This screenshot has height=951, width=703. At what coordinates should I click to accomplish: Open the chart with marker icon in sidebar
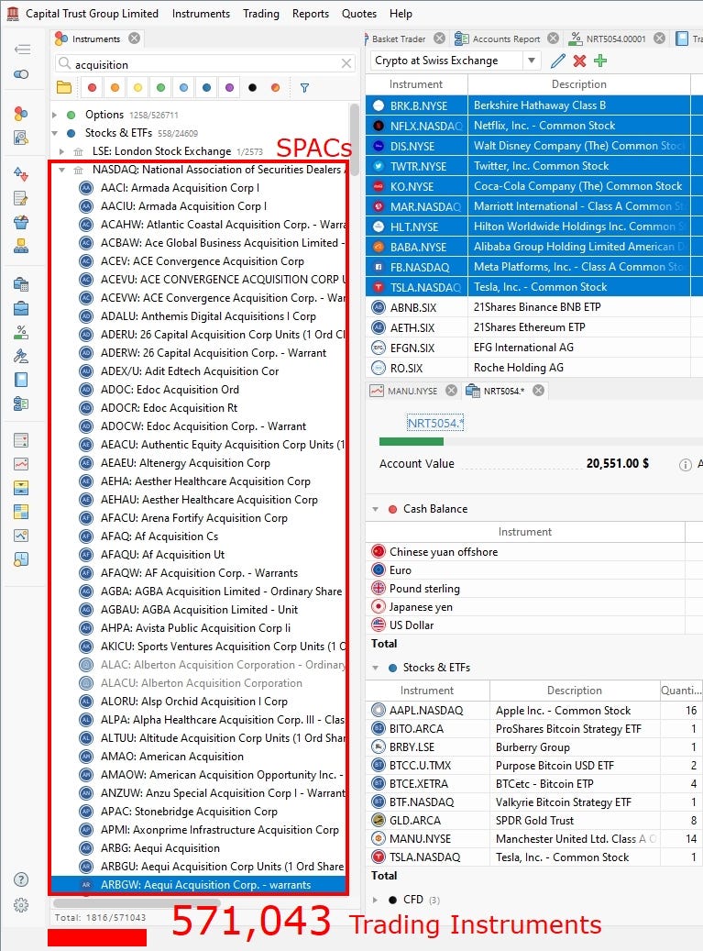(x=21, y=536)
